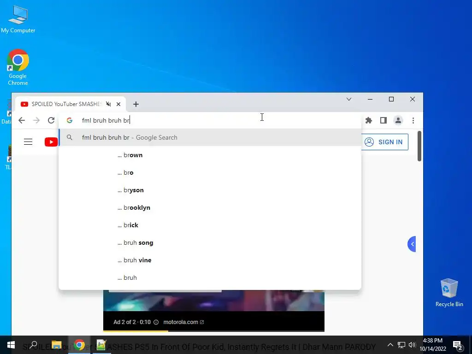Open new tab with plus button
472x354 pixels.
[136, 104]
